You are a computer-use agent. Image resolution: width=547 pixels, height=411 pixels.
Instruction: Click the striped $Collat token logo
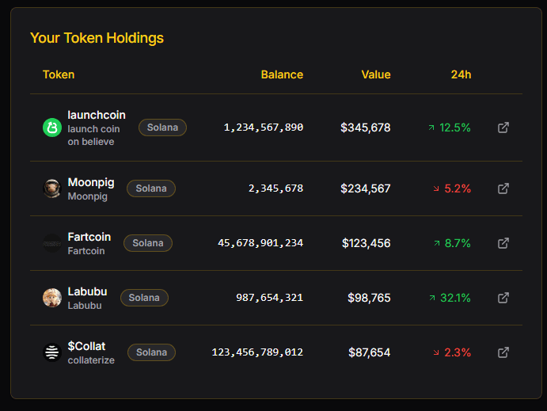tap(52, 352)
